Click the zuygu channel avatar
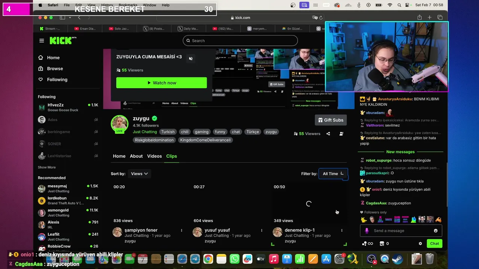Screen dimensions: 479x269 120,124
